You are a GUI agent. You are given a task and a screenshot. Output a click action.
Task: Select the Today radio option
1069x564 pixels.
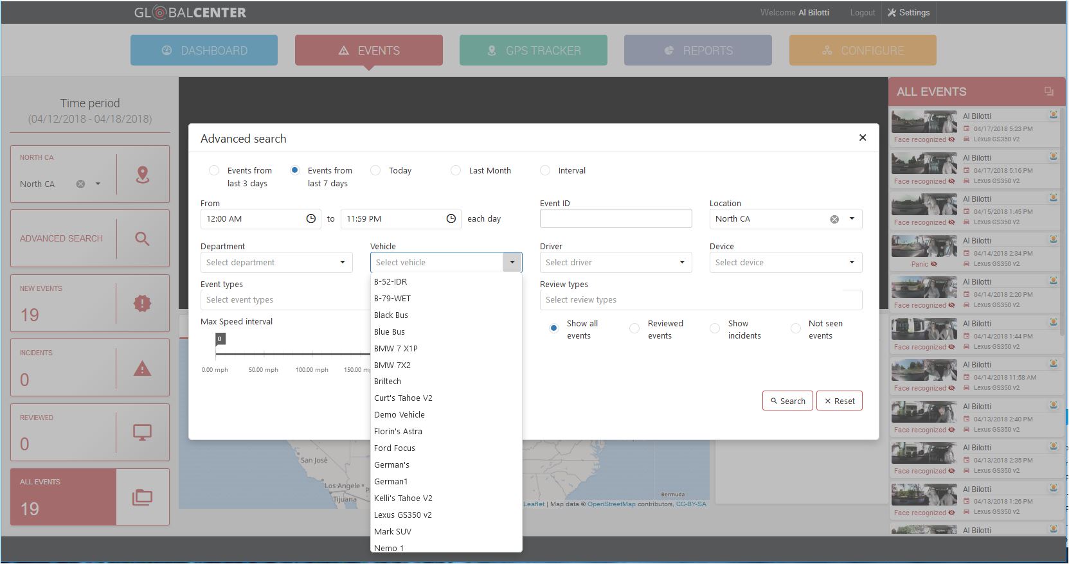(x=375, y=170)
